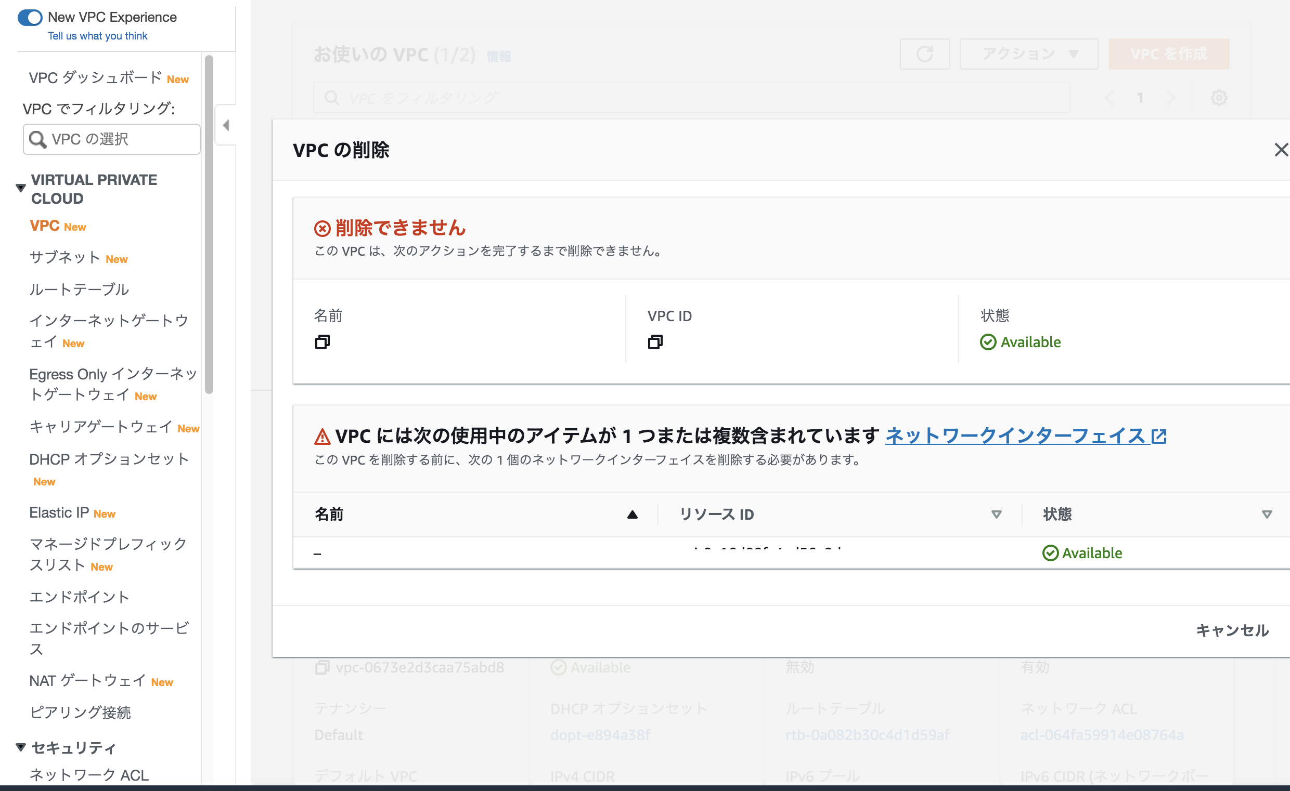Click the VPC を作成 button

coord(1169,54)
